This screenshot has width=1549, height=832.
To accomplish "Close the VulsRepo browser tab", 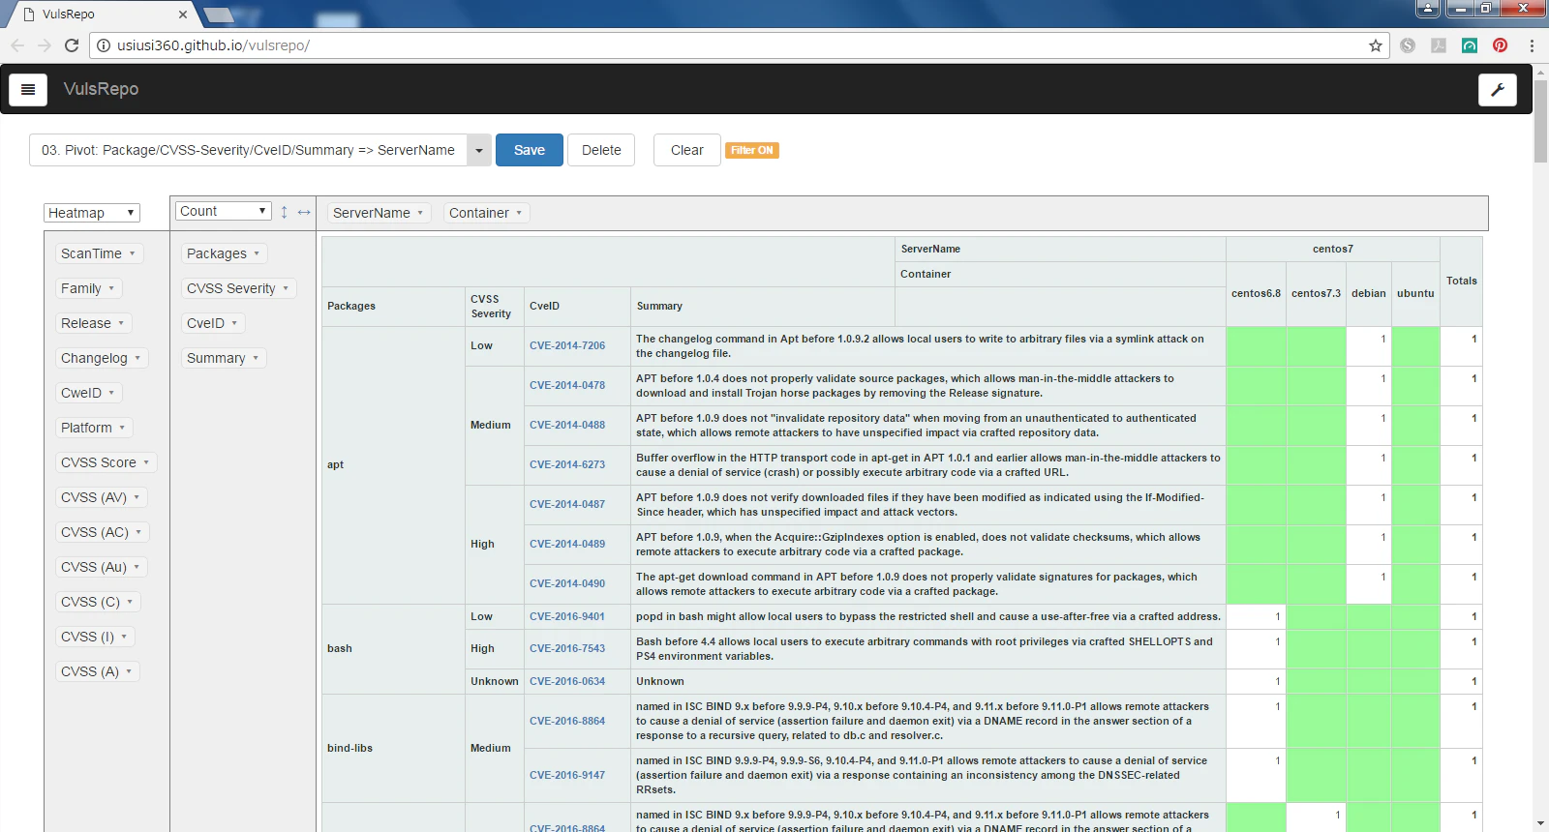I will click(183, 15).
